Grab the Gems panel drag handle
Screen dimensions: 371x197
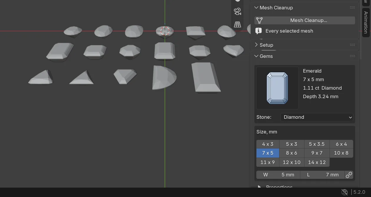coord(352,56)
